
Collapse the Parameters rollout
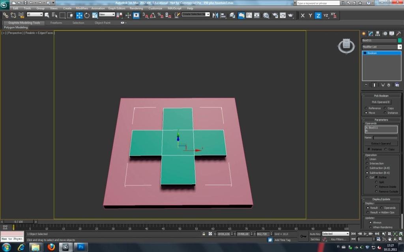pyautogui.click(x=382, y=120)
